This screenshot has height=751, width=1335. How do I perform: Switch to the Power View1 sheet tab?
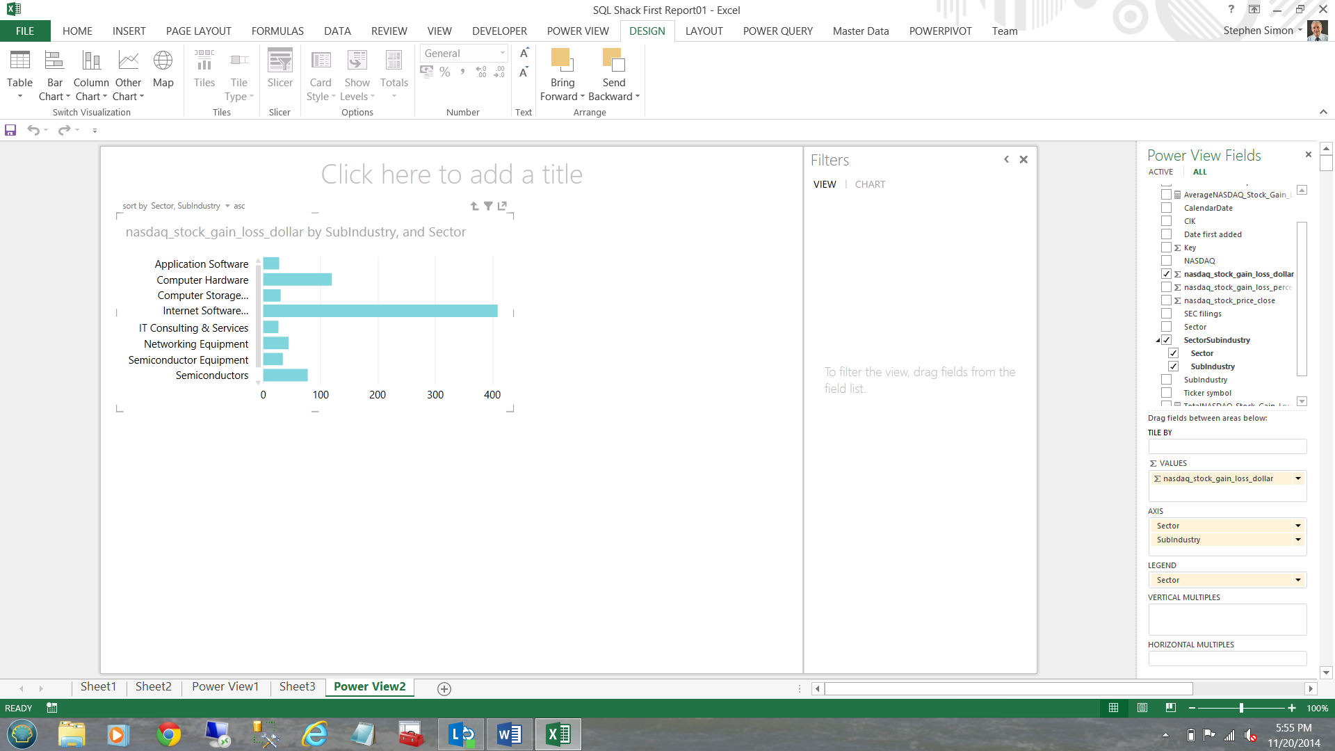(225, 686)
